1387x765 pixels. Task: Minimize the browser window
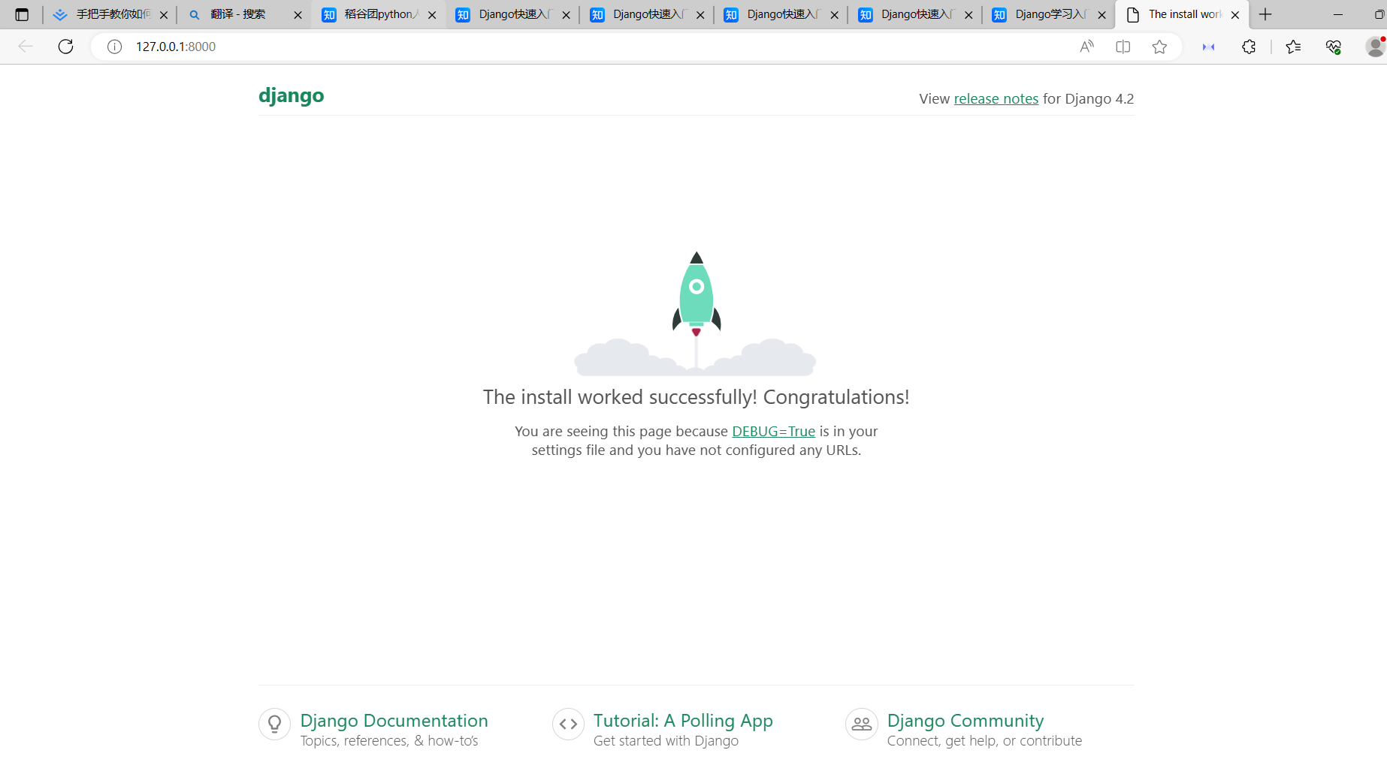(1338, 14)
